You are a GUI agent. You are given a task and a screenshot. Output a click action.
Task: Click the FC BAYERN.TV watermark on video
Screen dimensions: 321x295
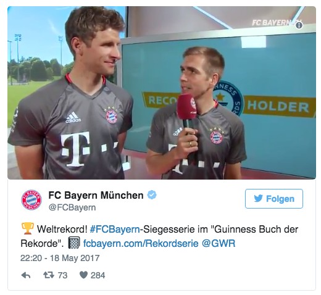[277, 23]
